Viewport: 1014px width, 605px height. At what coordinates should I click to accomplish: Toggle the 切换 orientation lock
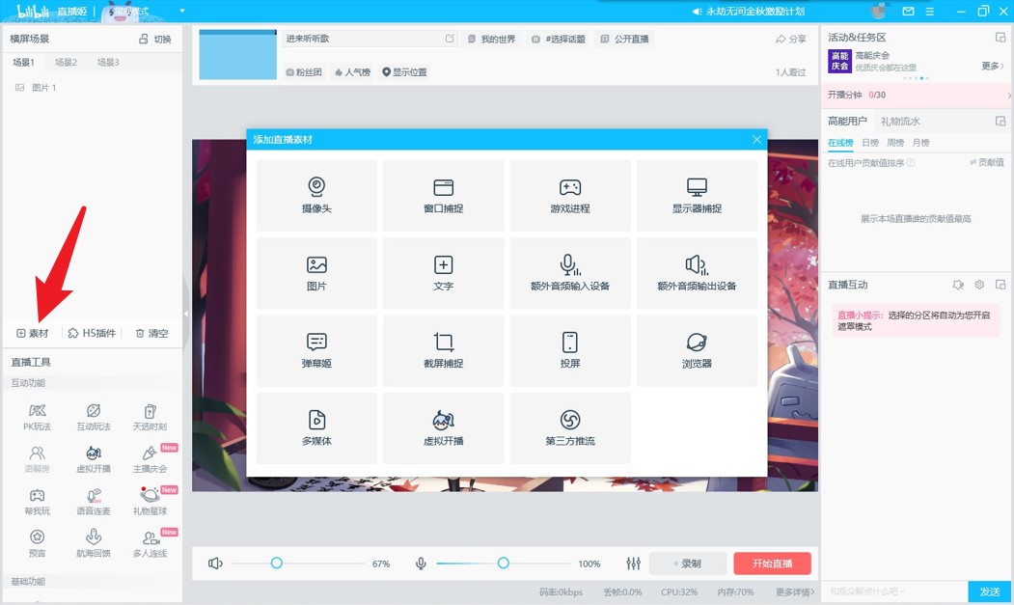[x=155, y=40]
